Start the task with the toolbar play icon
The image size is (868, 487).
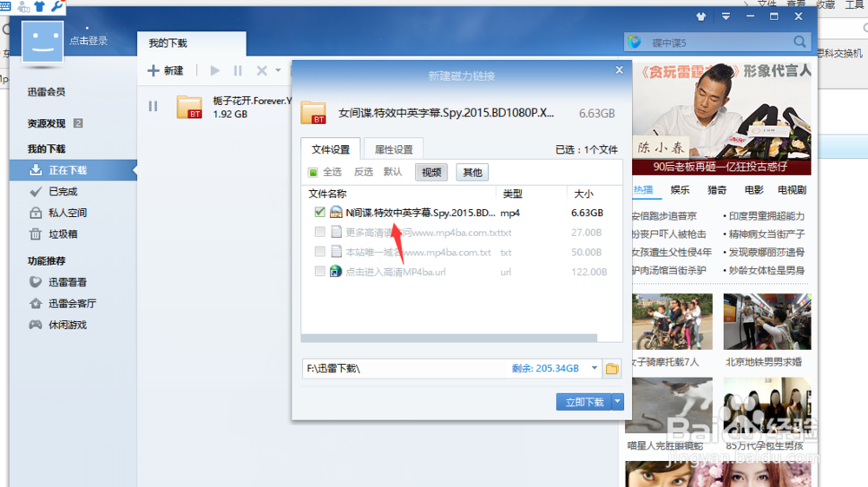tap(214, 70)
